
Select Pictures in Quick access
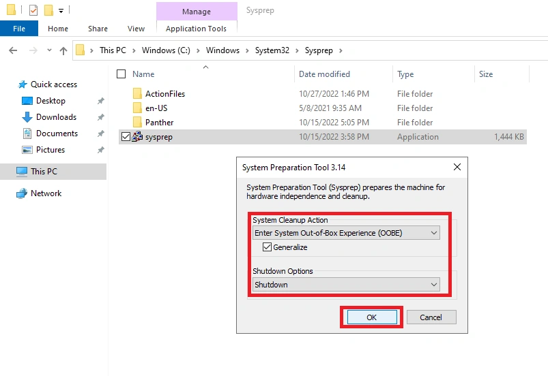(51, 150)
